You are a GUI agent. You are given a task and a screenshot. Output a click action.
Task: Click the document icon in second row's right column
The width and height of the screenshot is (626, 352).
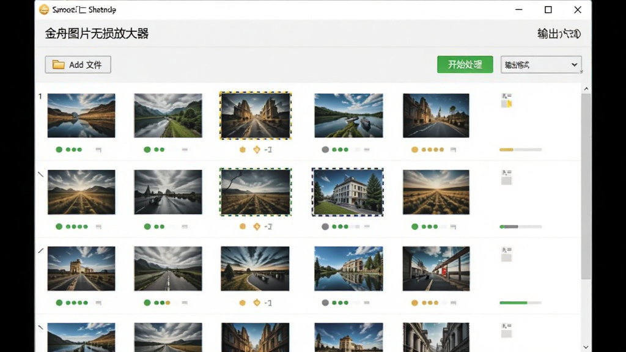(506, 177)
